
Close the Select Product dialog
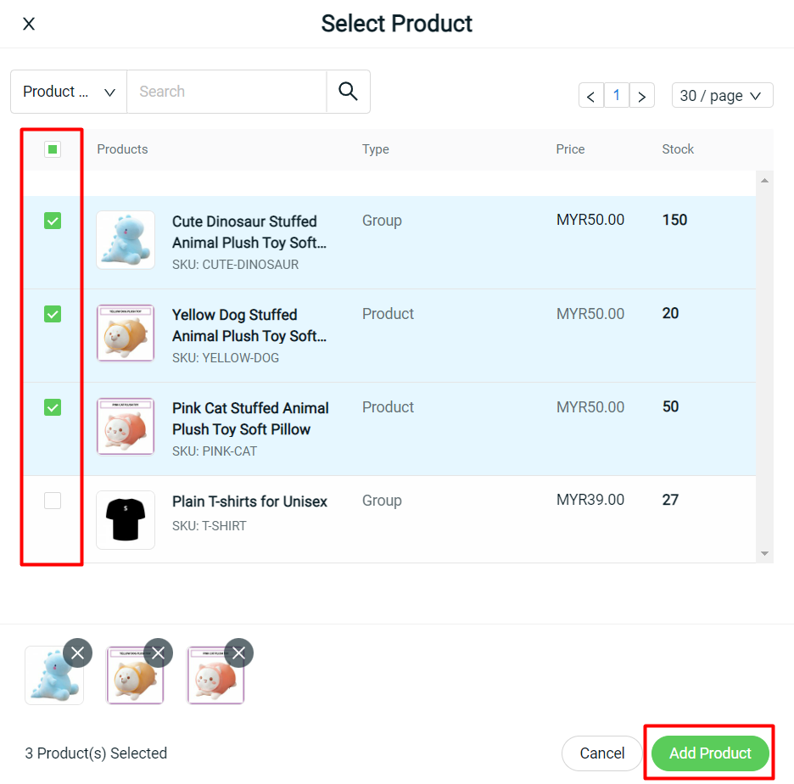(x=28, y=24)
